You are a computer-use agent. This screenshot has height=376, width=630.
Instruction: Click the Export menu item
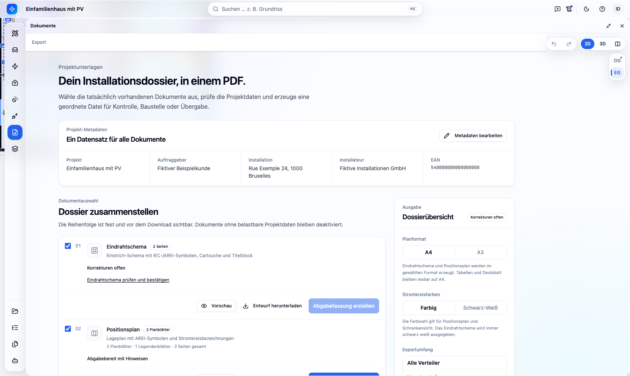point(39,42)
